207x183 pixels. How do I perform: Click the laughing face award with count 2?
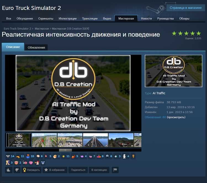pyautogui.click(x=18, y=163)
